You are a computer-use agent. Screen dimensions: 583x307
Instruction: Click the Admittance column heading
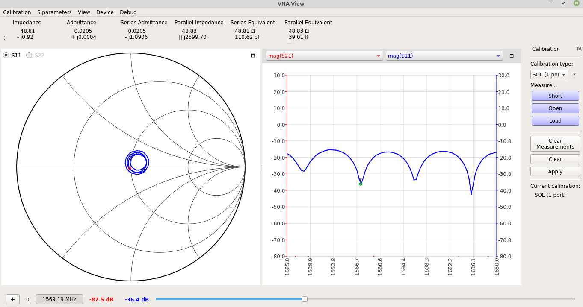[x=81, y=23]
